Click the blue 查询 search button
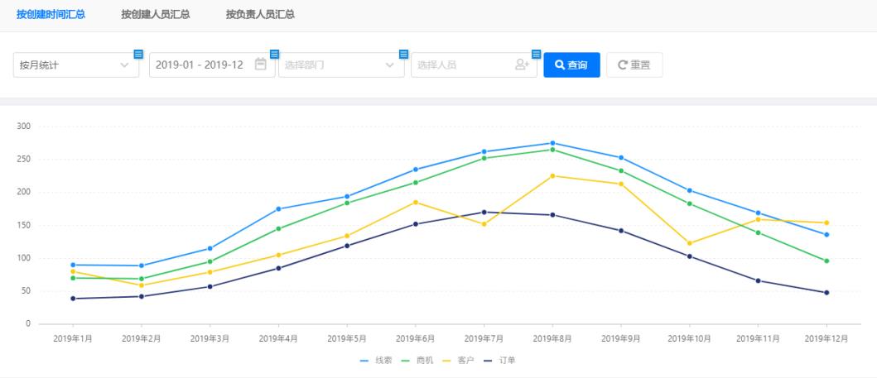 [571, 65]
